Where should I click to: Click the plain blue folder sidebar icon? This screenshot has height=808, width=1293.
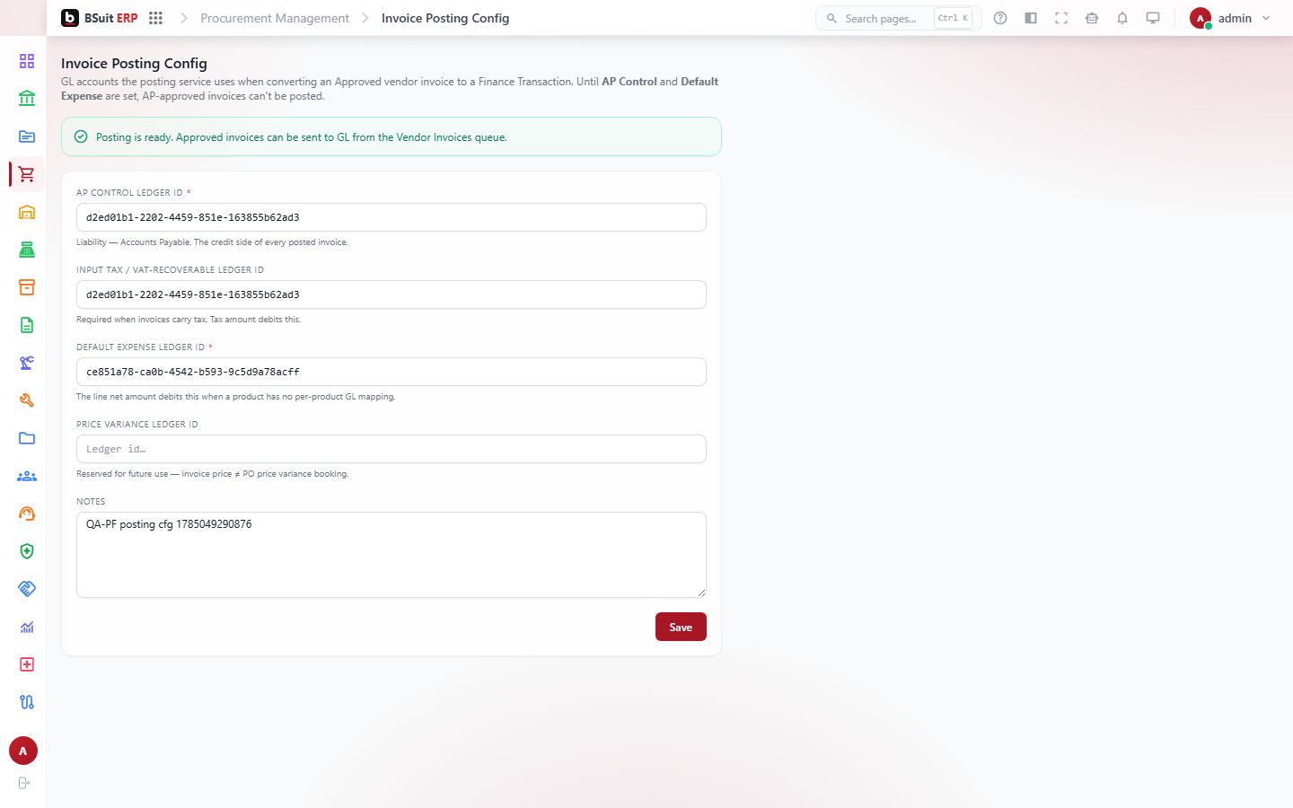pos(27,438)
